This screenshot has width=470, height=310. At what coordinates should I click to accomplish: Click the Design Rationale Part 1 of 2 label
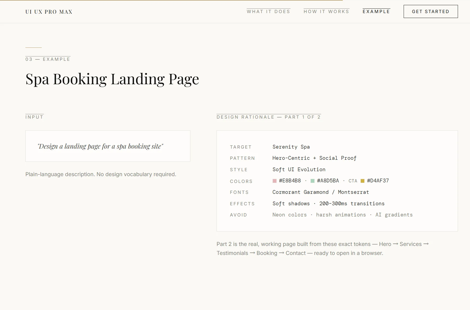(x=269, y=117)
